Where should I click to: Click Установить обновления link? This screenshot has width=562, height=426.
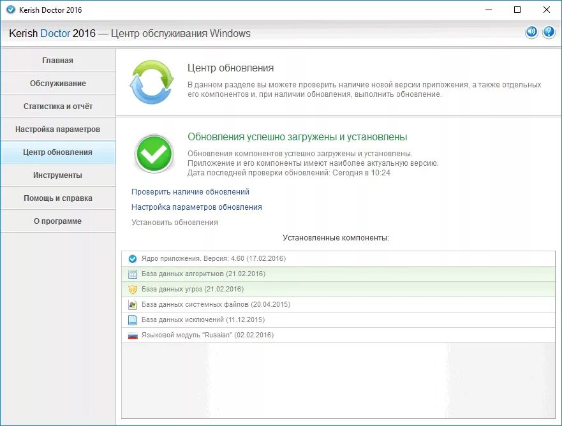pos(175,223)
